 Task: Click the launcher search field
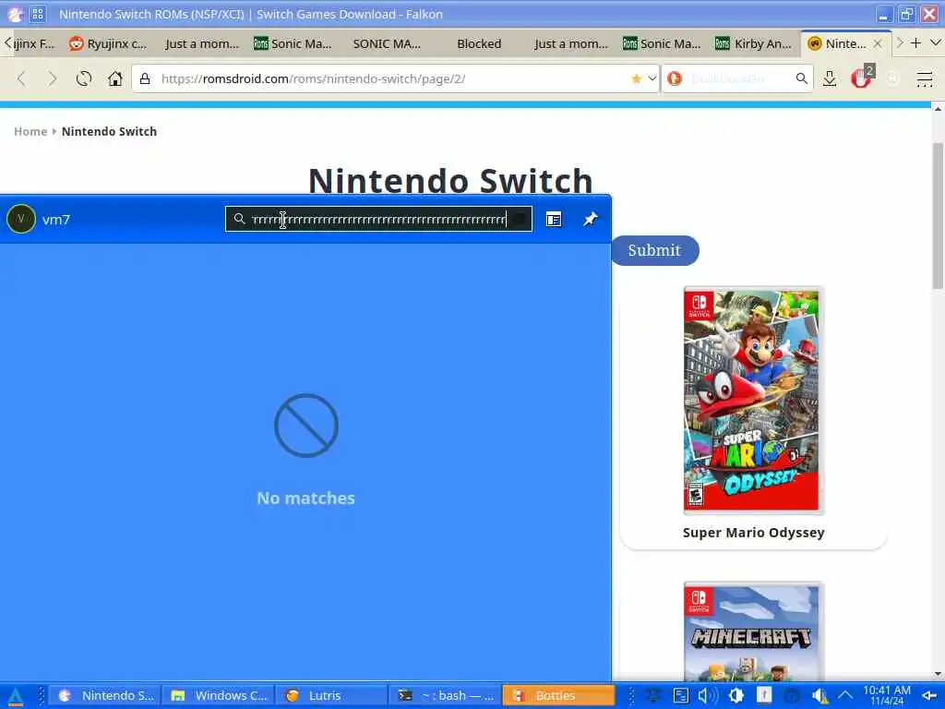click(378, 219)
